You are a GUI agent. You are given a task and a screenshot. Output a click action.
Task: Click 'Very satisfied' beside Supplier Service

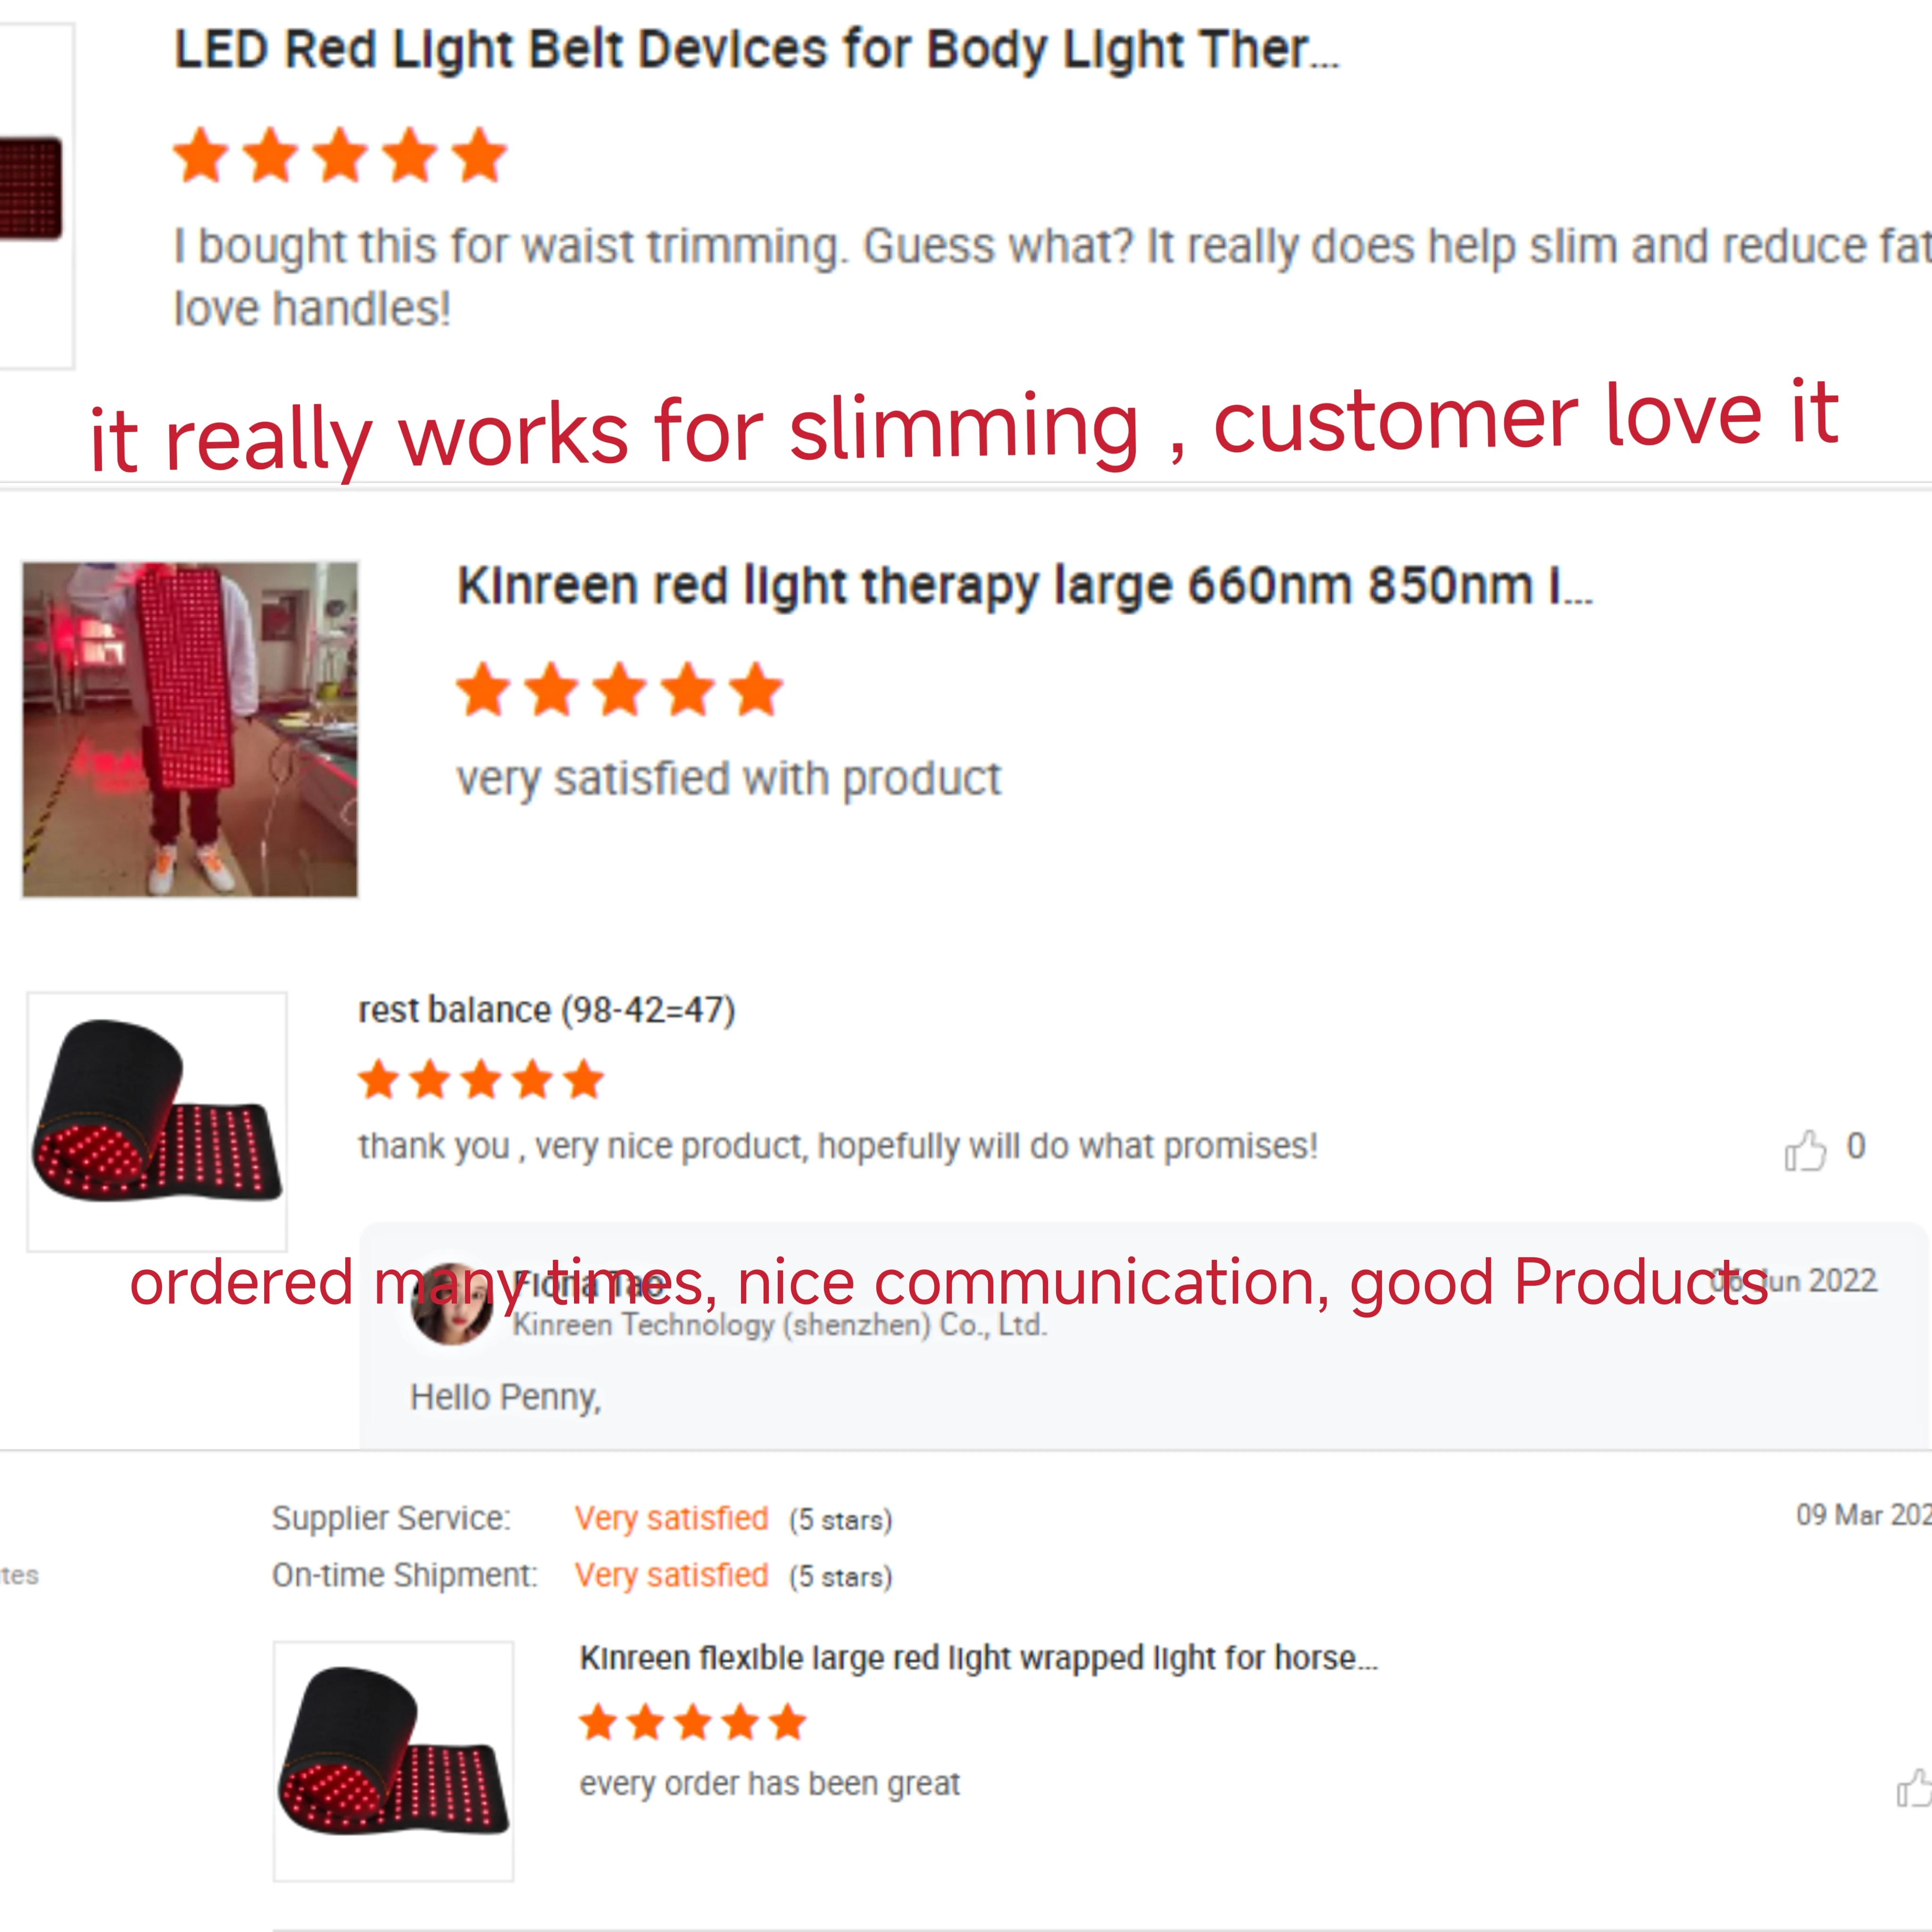(x=671, y=1518)
